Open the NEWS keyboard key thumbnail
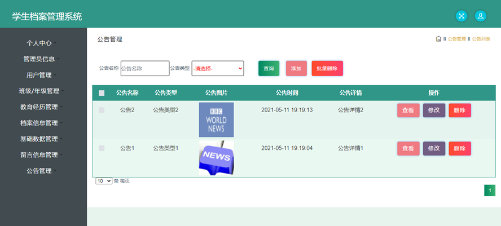Image resolution: width=501 pixels, height=226 pixels. (216, 158)
